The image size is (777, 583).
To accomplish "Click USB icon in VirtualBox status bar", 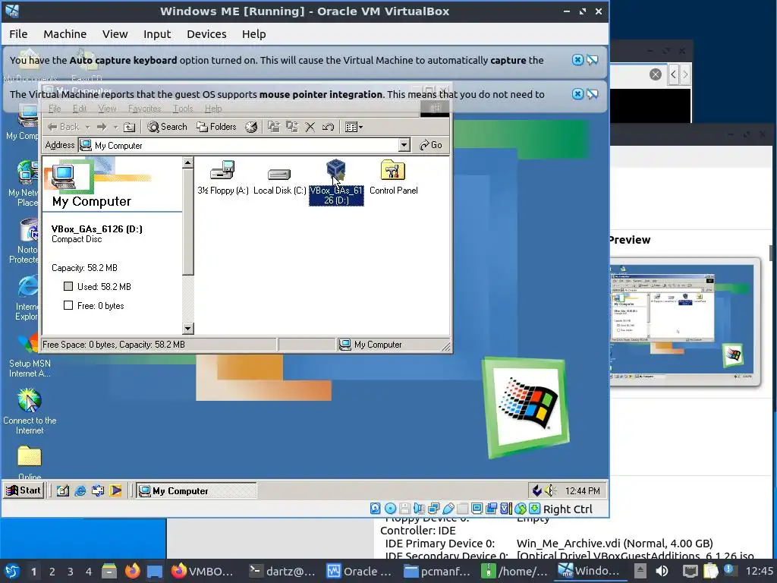I will tap(448, 509).
